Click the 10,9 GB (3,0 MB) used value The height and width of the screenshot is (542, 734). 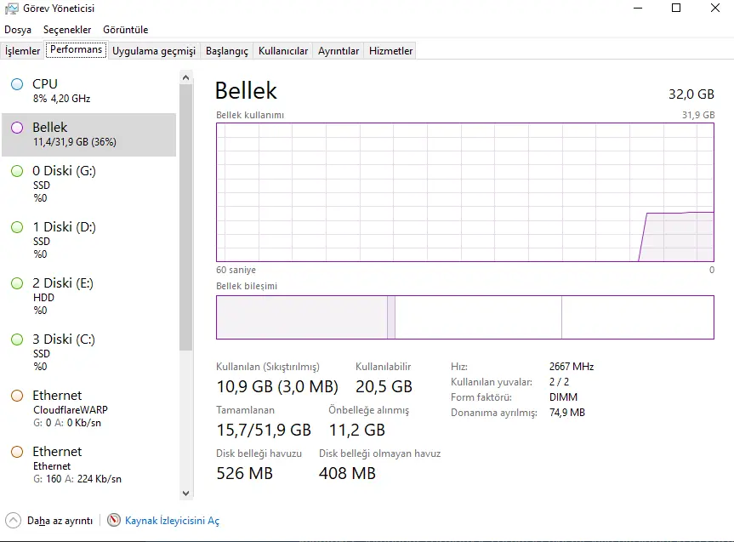(x=277, y=386)
